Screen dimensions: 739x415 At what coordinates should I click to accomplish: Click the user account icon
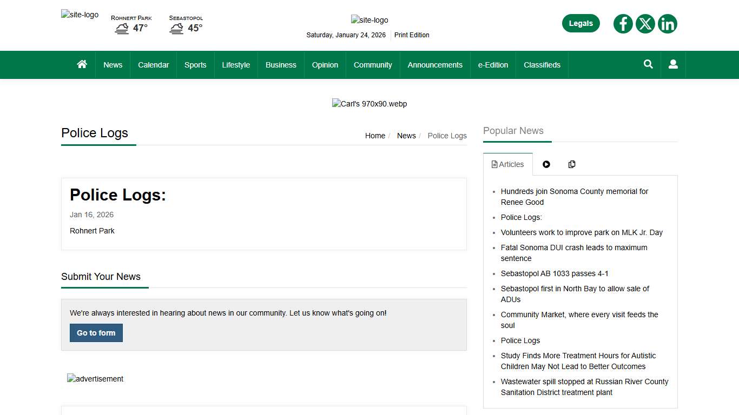click(673, 64)
